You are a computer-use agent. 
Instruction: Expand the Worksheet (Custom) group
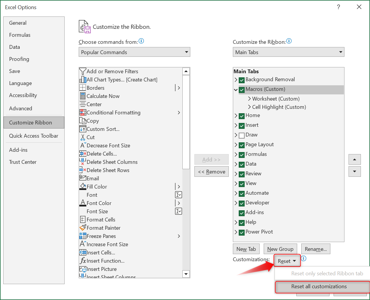tap(249, 99)
